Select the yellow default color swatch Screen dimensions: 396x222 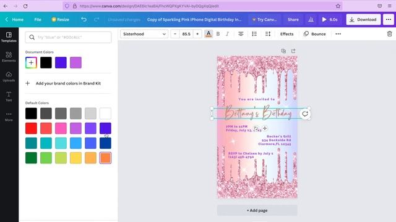coord(75,158)
